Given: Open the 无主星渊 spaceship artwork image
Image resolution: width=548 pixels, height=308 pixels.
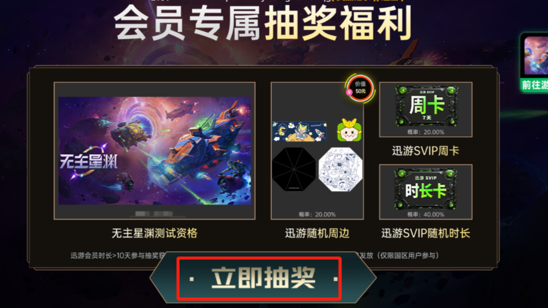Looking at the screenshot, I should [x=155, y=150].
